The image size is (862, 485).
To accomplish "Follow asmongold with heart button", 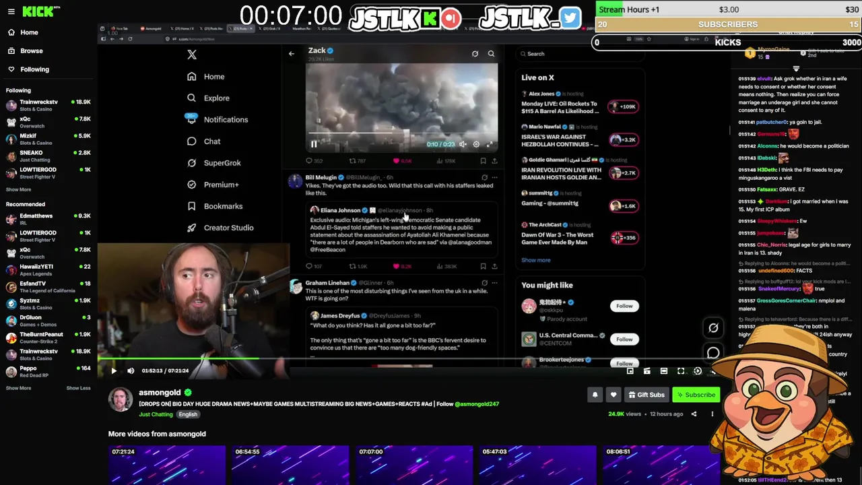I will click(613, 395).
